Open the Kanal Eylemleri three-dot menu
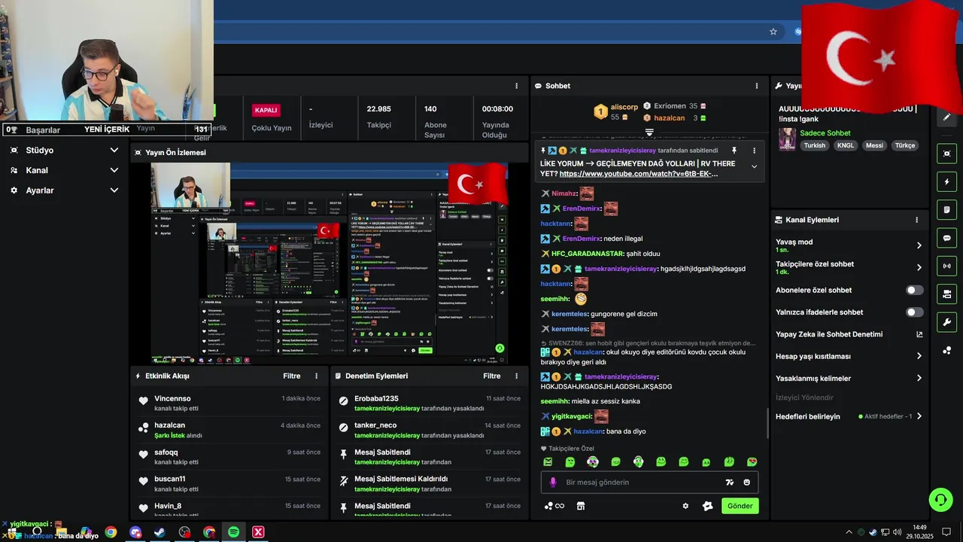This screenshot has width=963, height=542. 916,220
